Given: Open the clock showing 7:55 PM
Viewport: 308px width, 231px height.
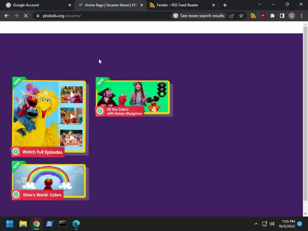Looking at the screenshot, I should (x=287, y=224).
